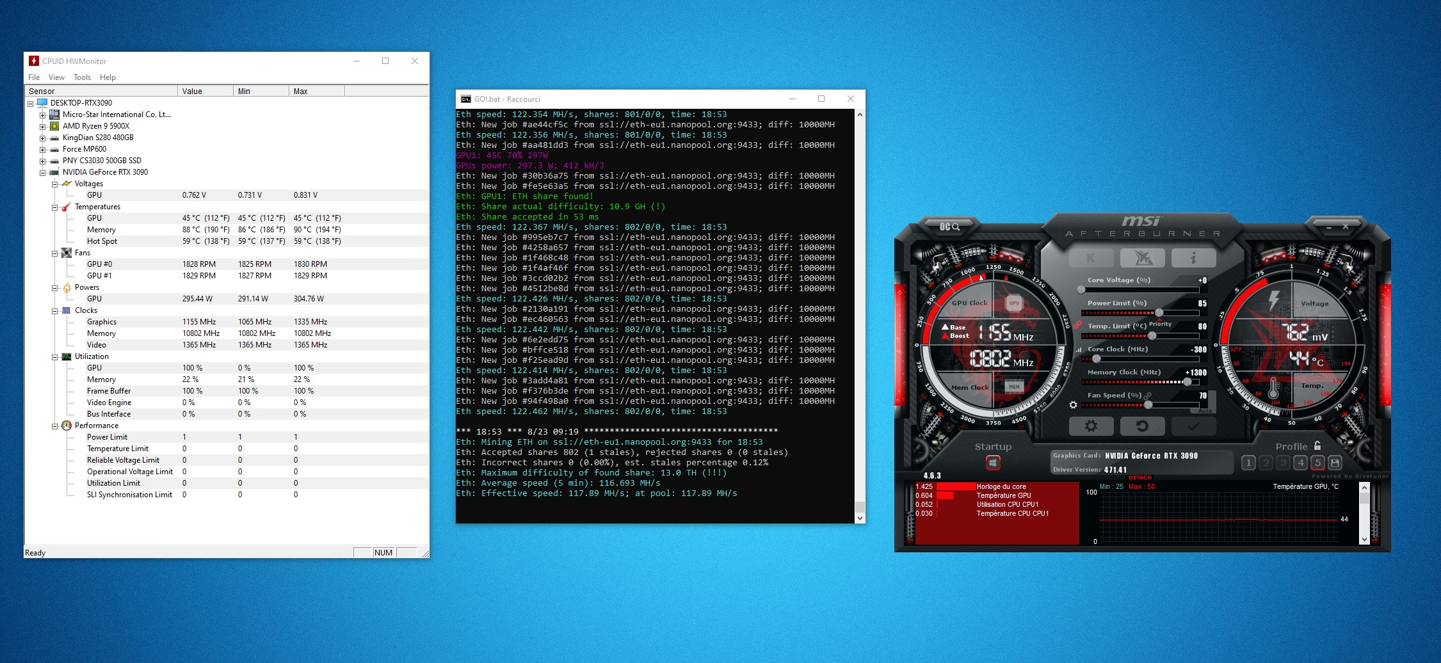Toggle the Profile lock in Afterburner
This screenshot has height=663, width=1441.
point(1317,445)
